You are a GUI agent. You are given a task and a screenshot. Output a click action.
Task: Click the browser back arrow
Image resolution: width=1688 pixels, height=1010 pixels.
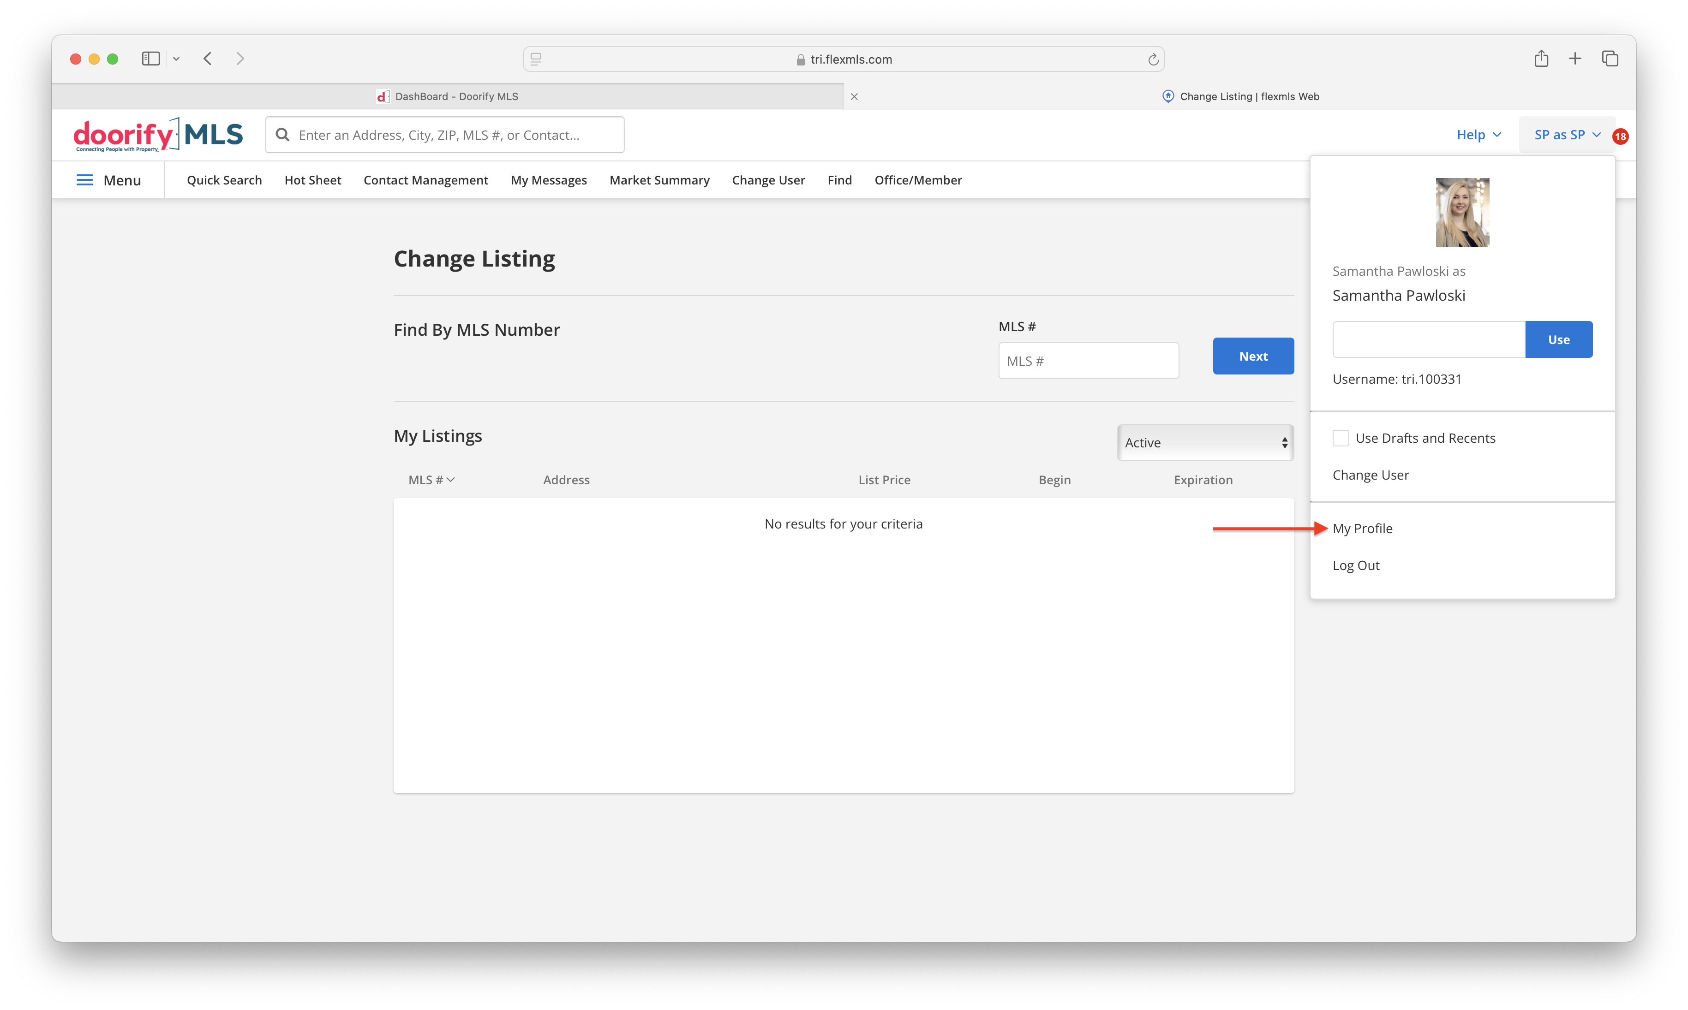tap(208, 59)
